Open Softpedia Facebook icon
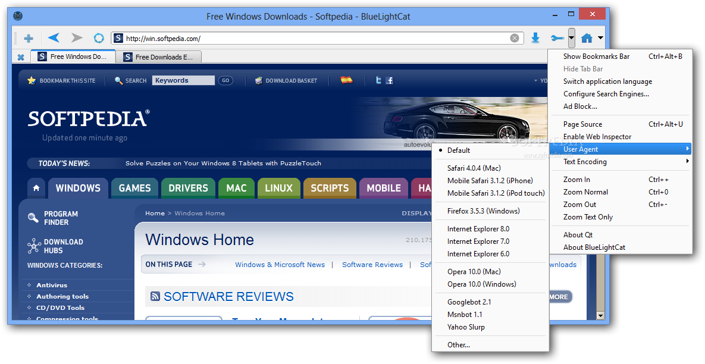 (389, 80)
